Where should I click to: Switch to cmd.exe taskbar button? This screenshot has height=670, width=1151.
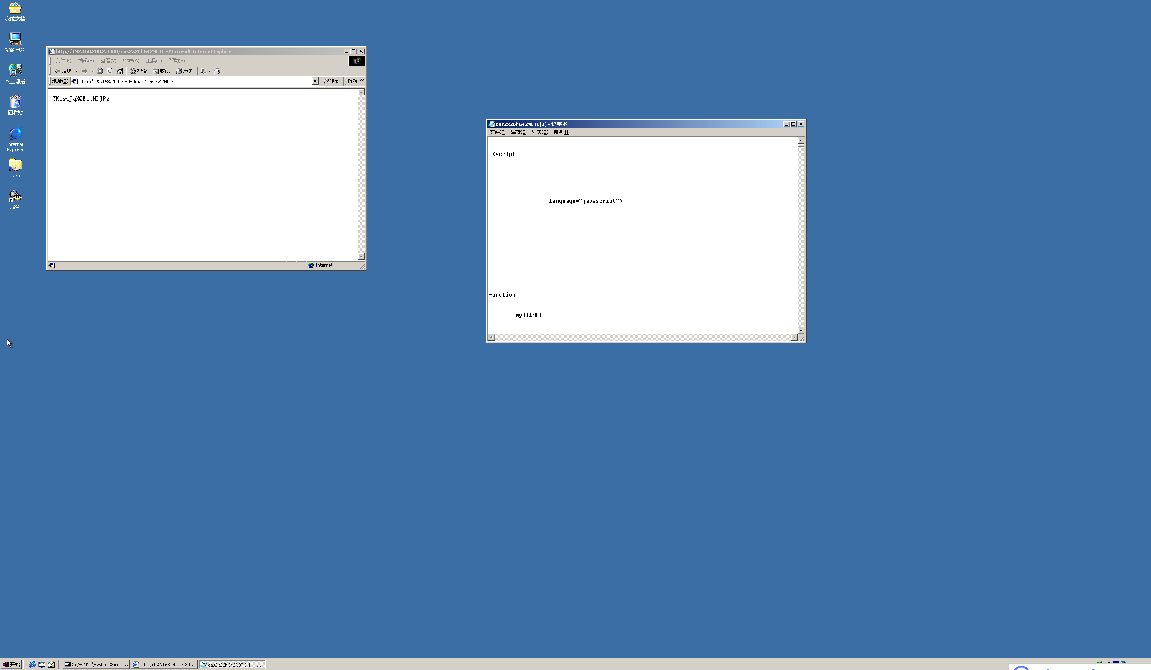[96, 665]
